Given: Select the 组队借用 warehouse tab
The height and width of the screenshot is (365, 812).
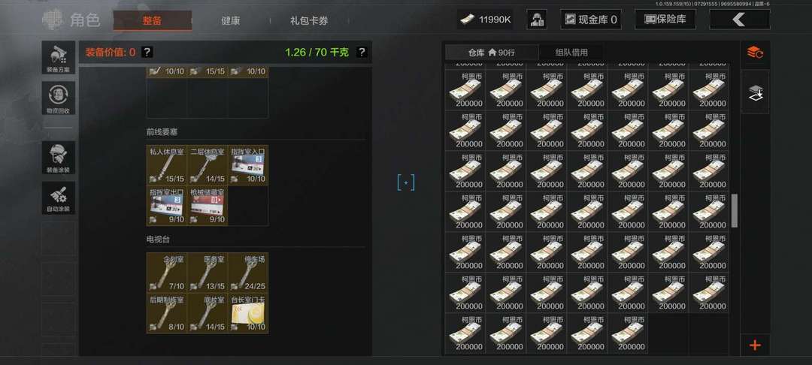Looking at the screenshot, I should (x=571, y=53).
